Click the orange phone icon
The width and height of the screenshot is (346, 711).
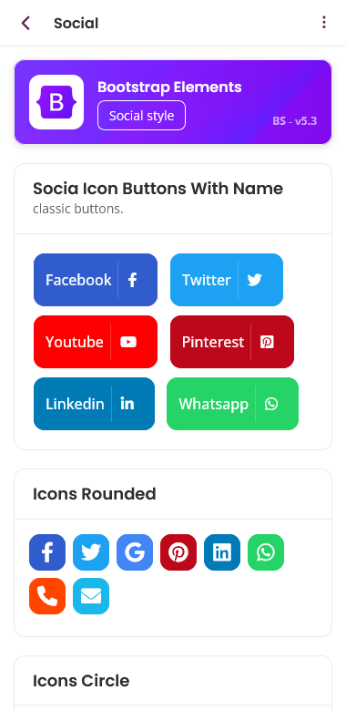[47, 596]
